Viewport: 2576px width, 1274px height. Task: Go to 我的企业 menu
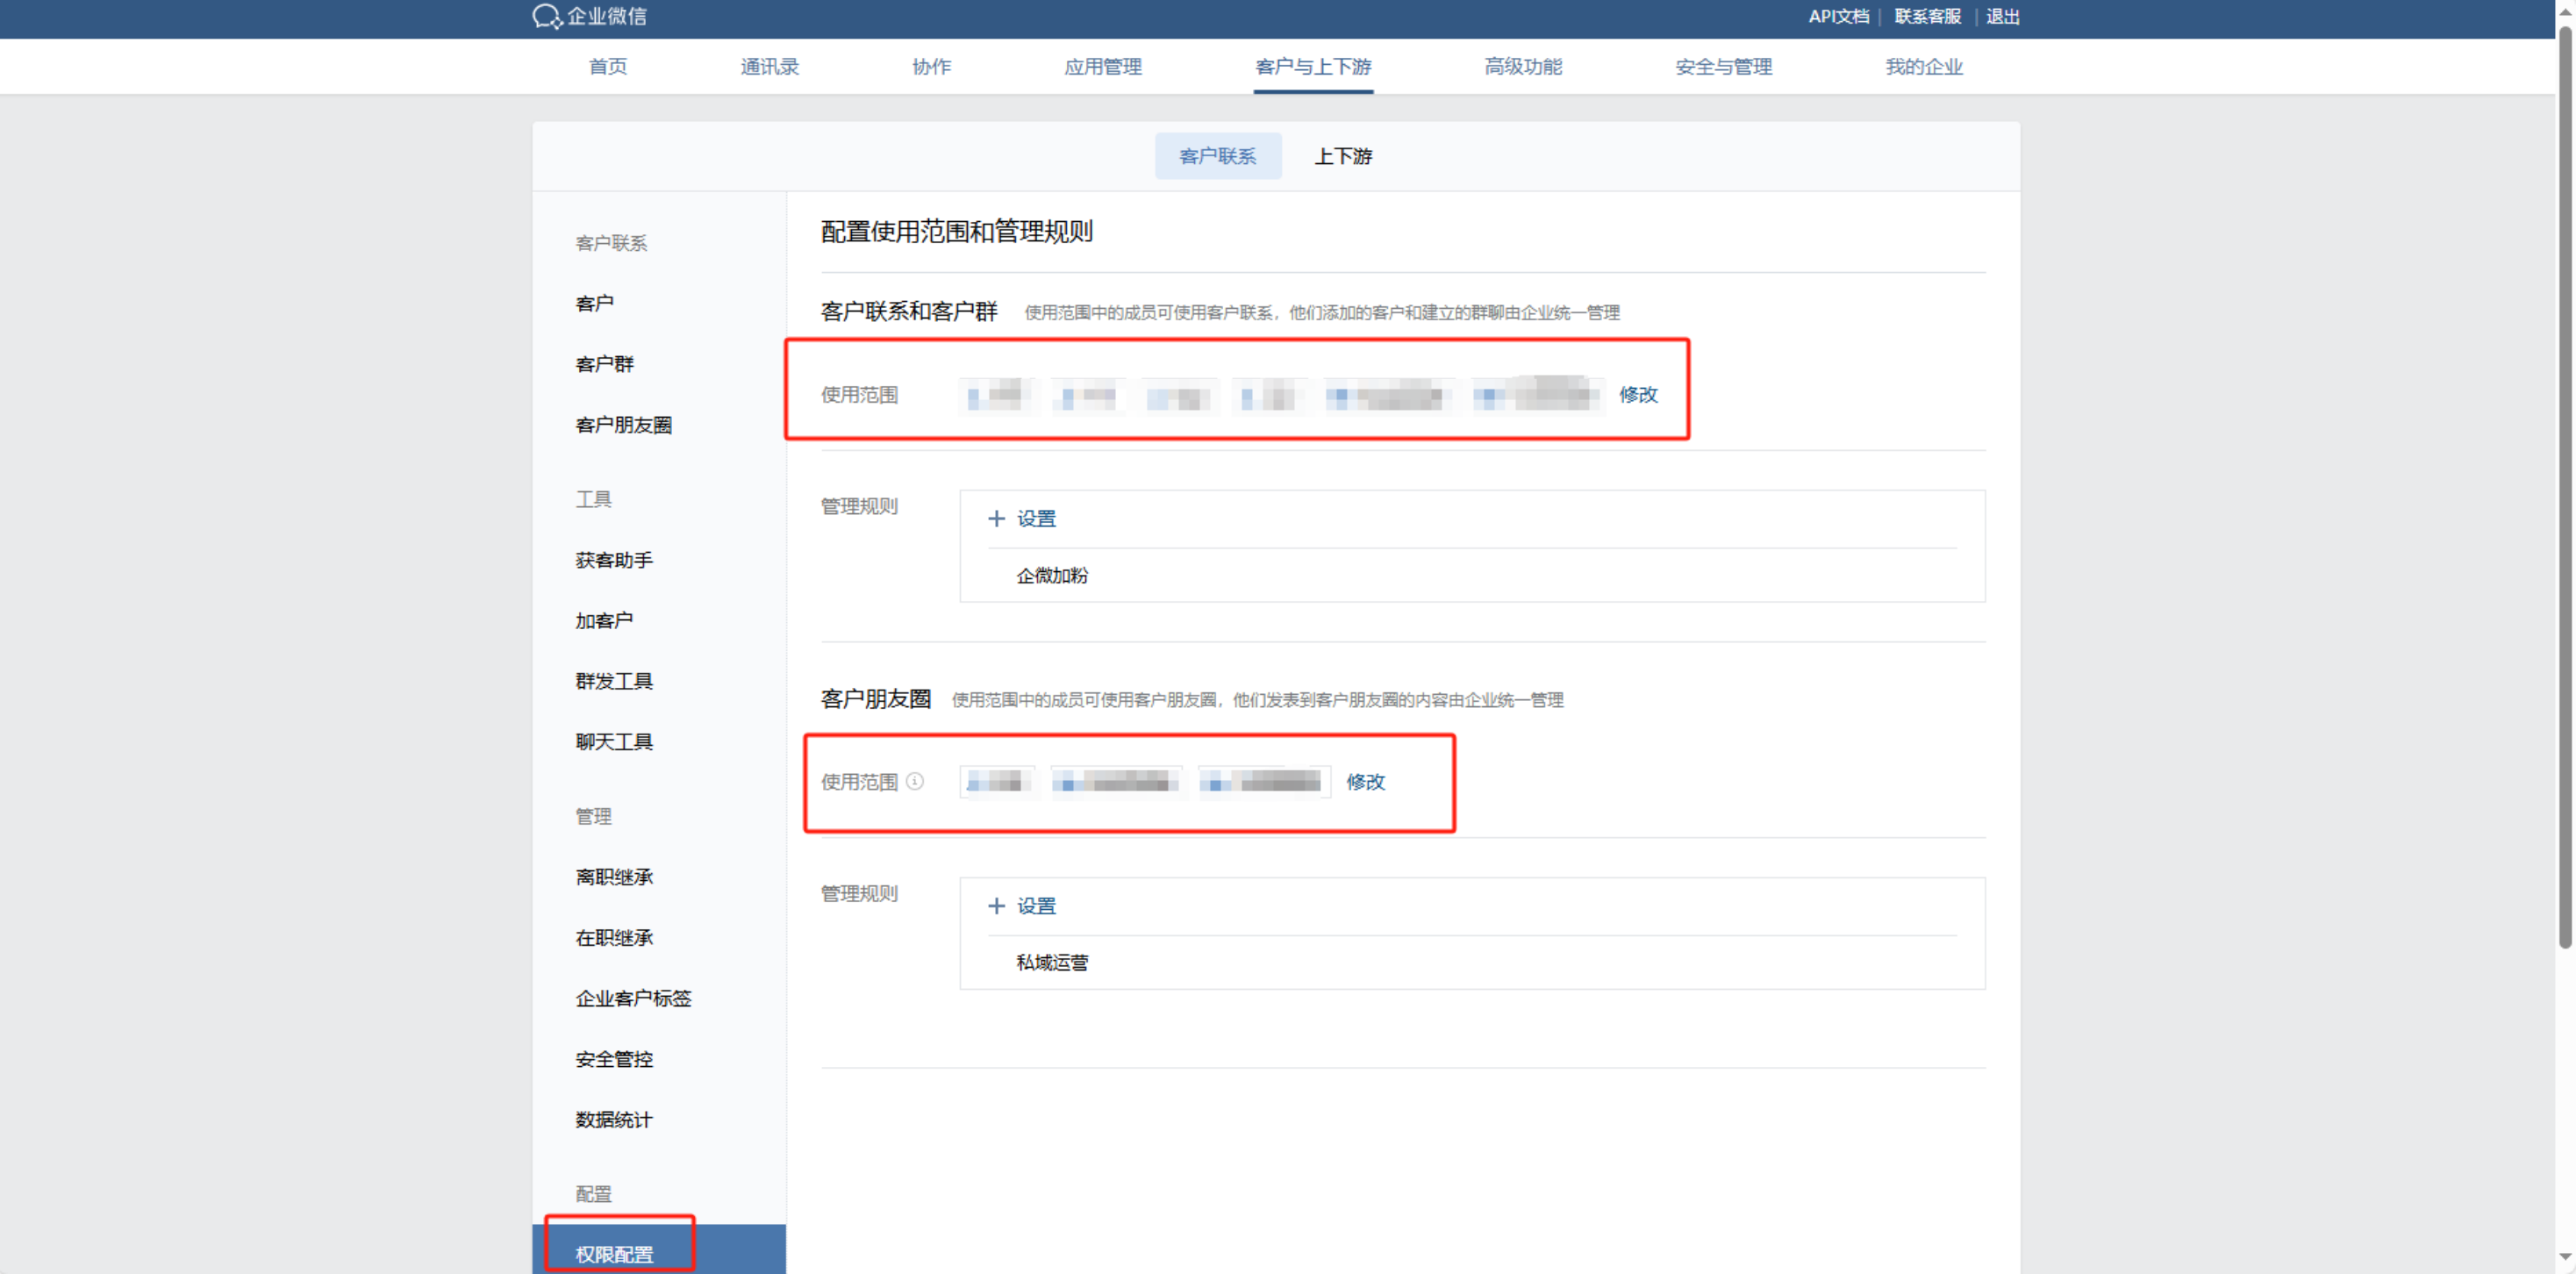(x=1924, y=66)
